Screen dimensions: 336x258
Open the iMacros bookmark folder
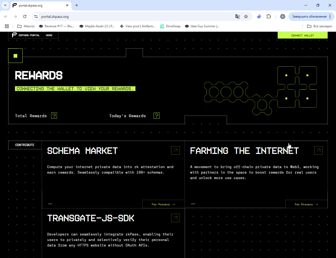tap(26, 26)
